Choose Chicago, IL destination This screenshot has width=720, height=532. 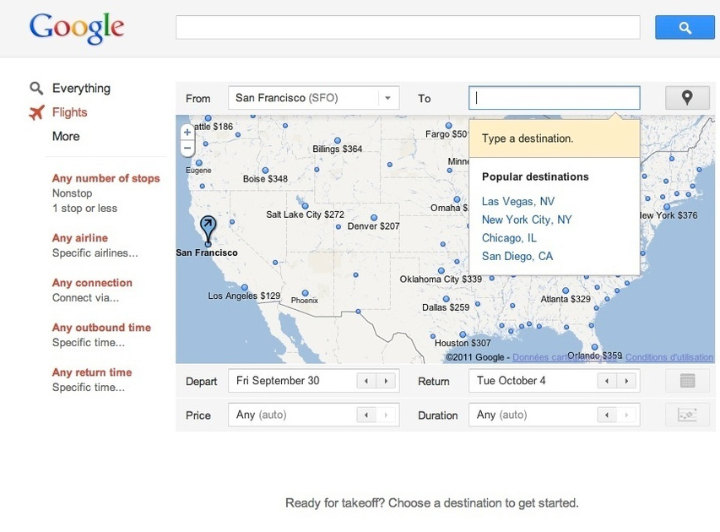pyautogui.click(x=509, y=238)
